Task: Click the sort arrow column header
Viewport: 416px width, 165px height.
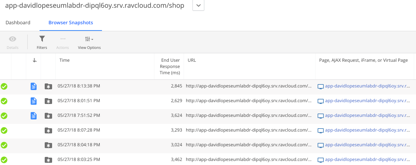Action: click(34, 60)
